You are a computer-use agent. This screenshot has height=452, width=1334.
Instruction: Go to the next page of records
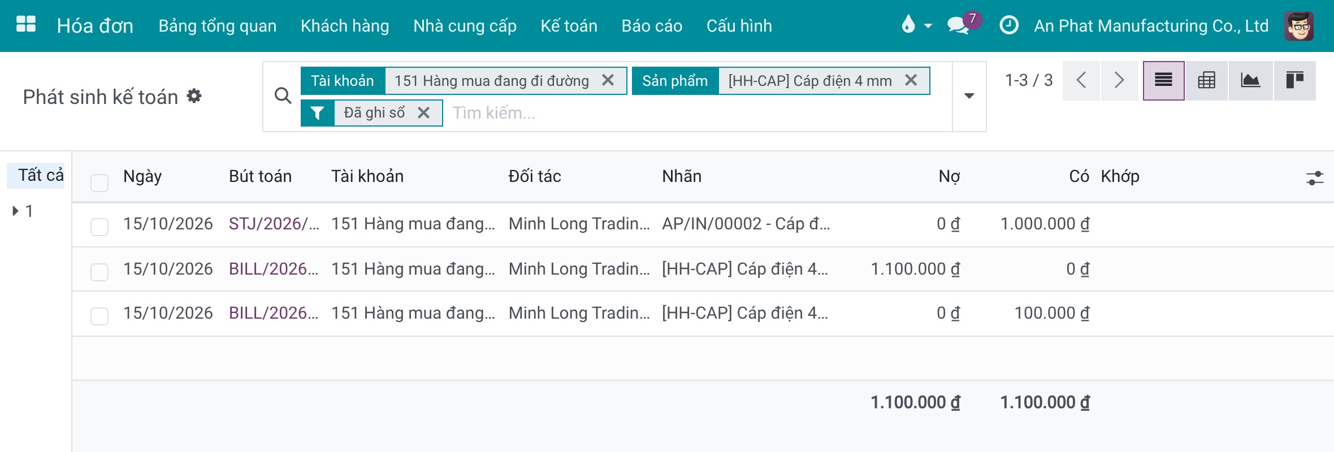click(x=1119, y=80)
